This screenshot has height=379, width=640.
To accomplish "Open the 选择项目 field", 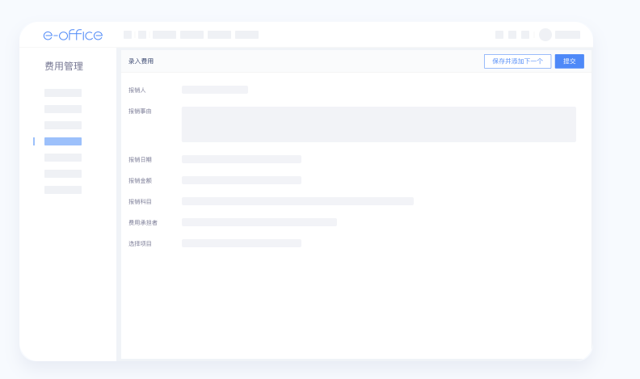I will pos(242,243).
